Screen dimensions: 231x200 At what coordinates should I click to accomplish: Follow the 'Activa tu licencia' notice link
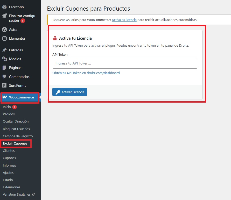(124, 20)
